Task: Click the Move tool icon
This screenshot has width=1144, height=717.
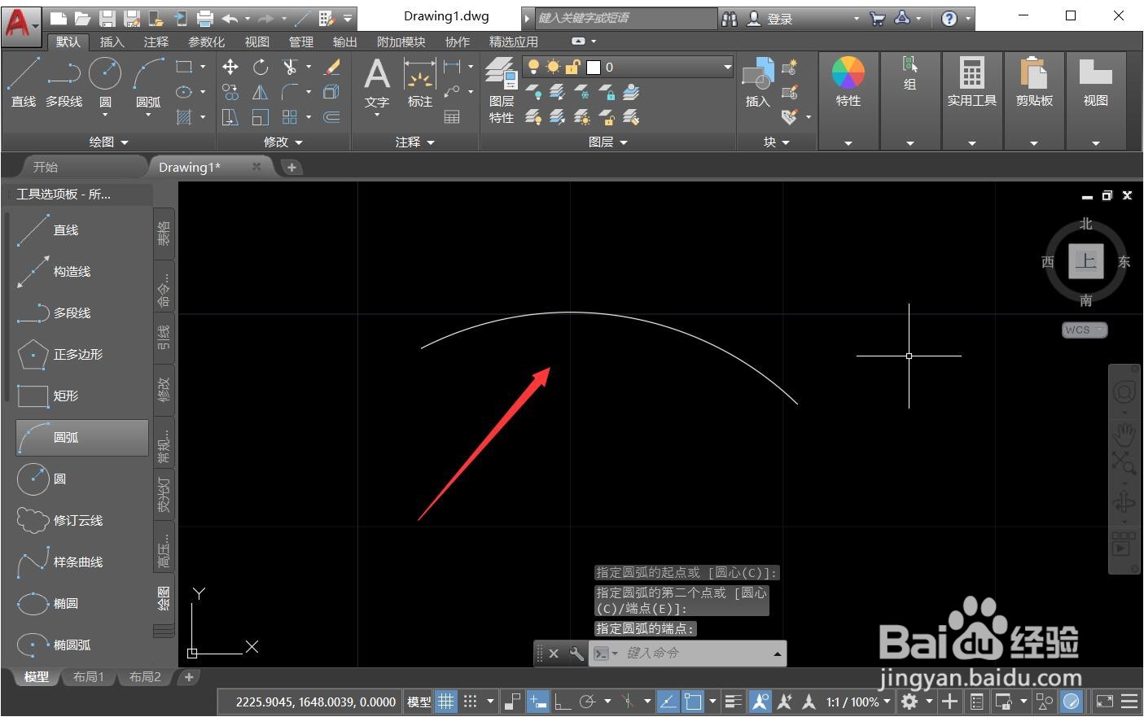Action: 230,67
